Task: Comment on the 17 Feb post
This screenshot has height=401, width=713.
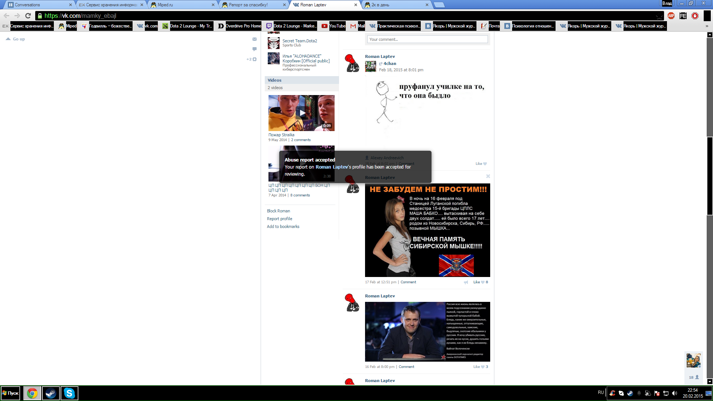Action: pos(408,282)
